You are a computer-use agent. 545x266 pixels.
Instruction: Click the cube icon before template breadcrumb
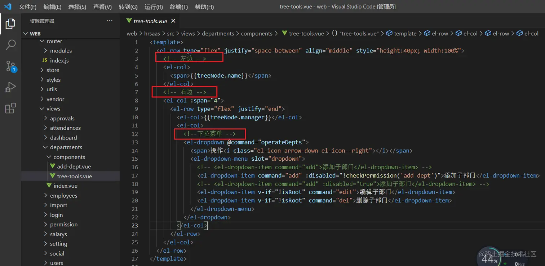389,33
